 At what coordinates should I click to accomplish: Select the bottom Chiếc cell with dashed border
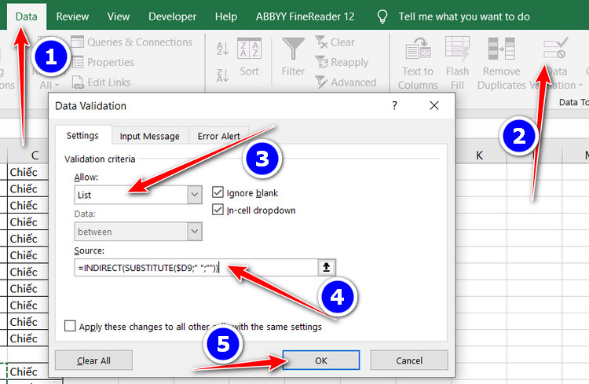pos(27,371)
